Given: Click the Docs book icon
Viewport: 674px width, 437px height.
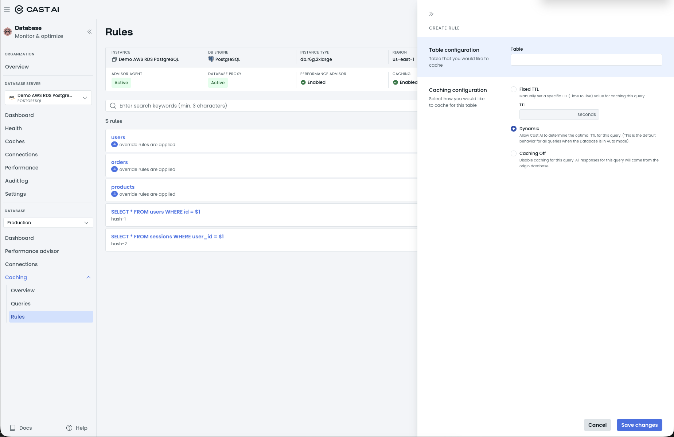Looking at the screenshot, I should tap(13, 428).
